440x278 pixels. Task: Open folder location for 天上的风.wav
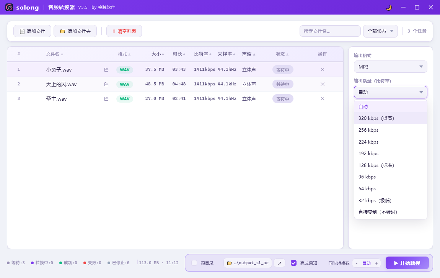tap(106, 84)
